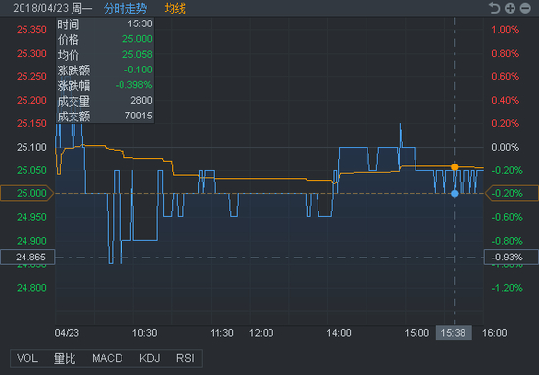Image resolution: width=539 pixels, height=375 pixels.
Task: Click the 1.00% right axis label
Action: [x=506, y=30]
